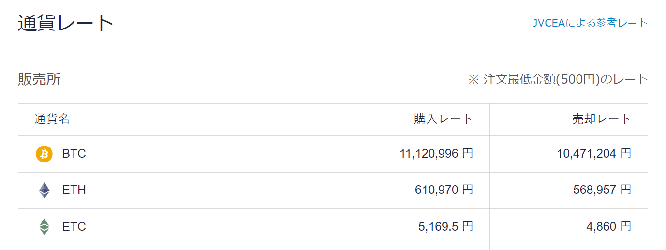Click BTC purchase rate 11,120,996 円
The height and width of the screenshot is (250, 666).
(436, 154)
